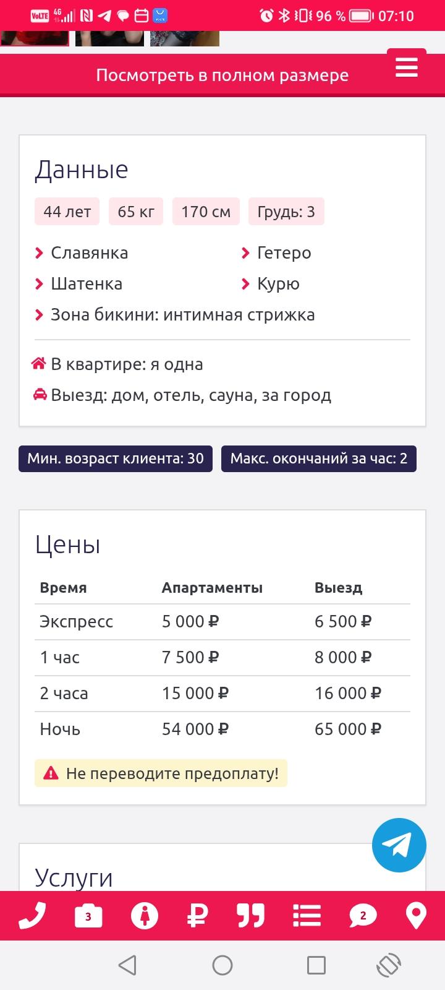Tap the "170 см" tag

(206, 212)
